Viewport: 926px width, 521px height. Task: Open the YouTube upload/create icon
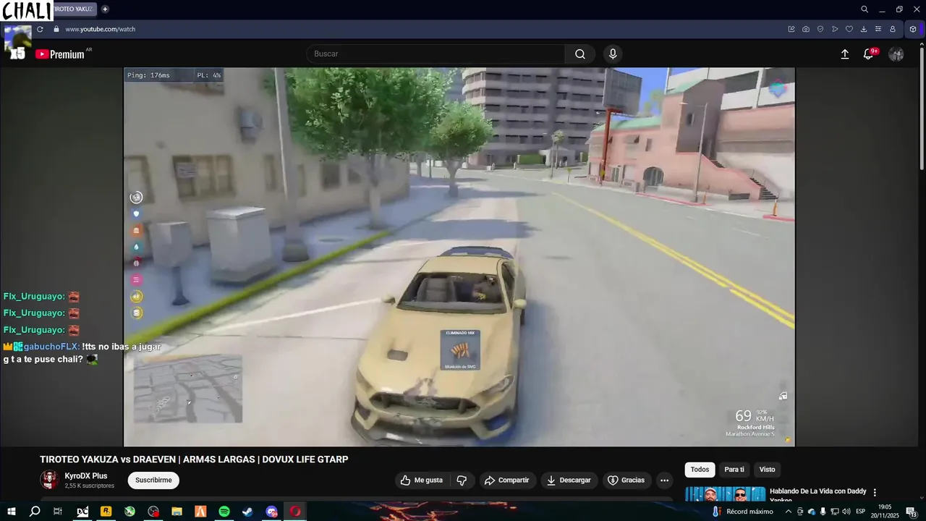point(845,54)
